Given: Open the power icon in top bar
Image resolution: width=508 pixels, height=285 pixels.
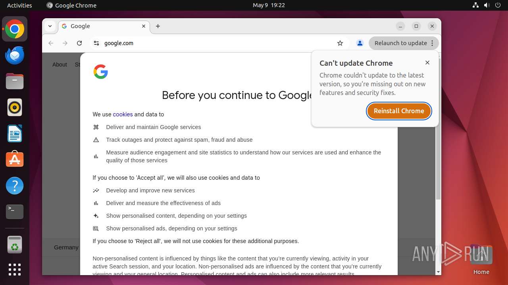Looking at the screenshot, I should 498,5.
